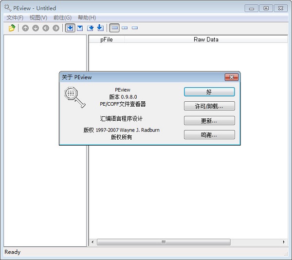Open the 文件(F) menu
This screenshot has width=292, height=260.
coord(15,18)
